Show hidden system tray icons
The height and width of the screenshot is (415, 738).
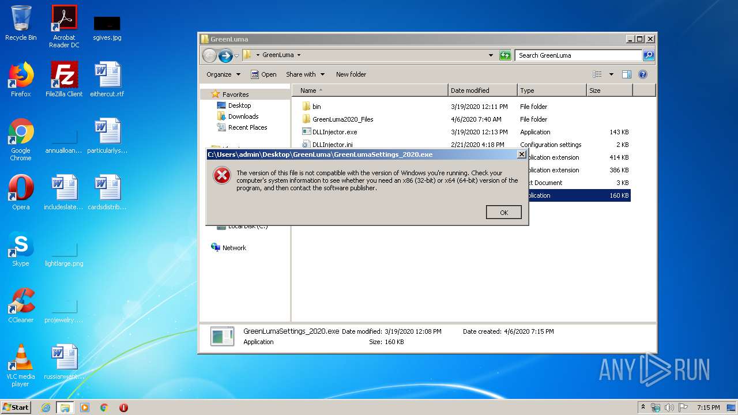coord(643,407)
